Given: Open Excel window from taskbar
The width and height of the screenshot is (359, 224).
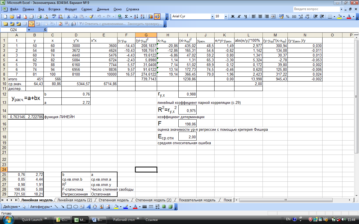Looking at the screenshot, I should [80, 220].
